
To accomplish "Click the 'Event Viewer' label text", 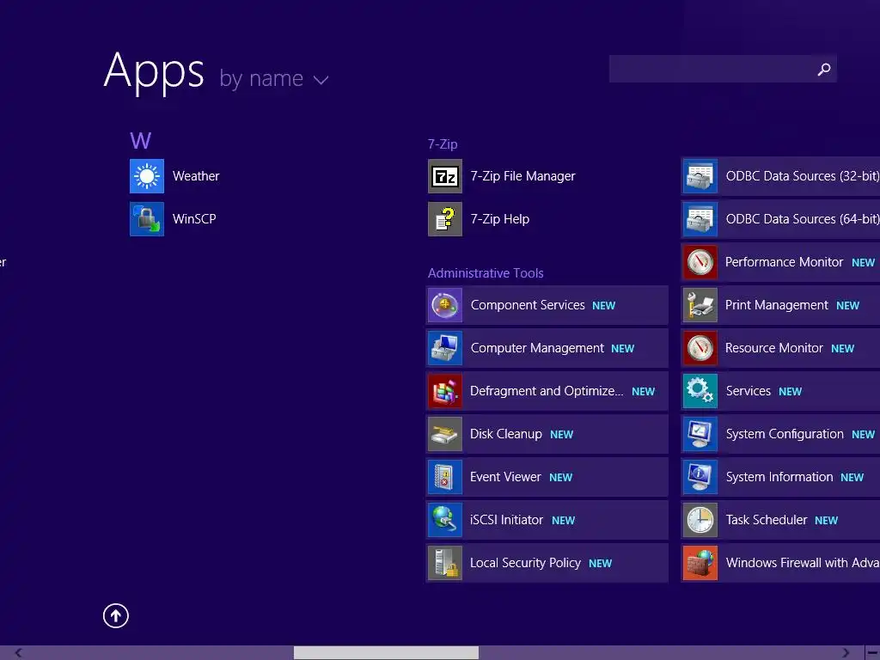I will point(505,477).
